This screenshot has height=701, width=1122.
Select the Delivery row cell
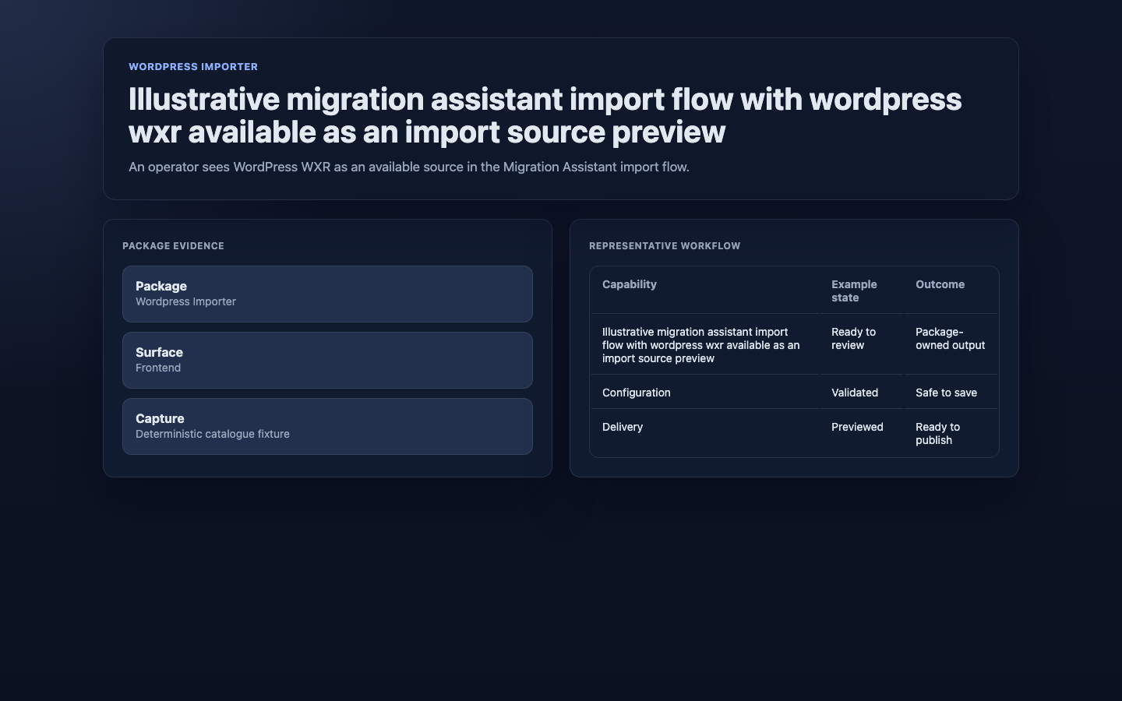pyautogui.click(x=705, y=433)
